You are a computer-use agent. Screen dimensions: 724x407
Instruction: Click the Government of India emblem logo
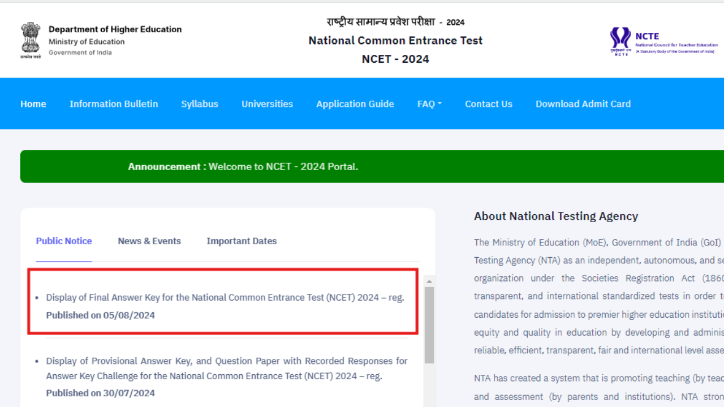[x=30, y=38]
